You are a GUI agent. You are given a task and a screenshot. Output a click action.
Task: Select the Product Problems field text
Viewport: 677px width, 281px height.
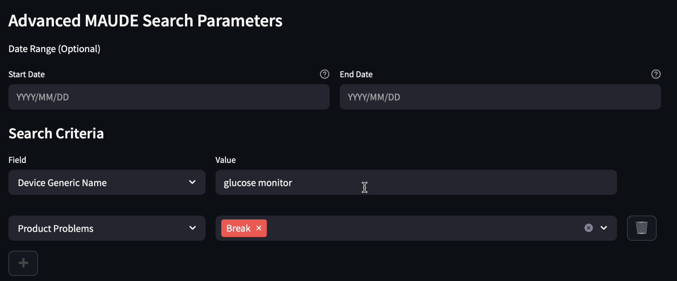pos(56,229)
